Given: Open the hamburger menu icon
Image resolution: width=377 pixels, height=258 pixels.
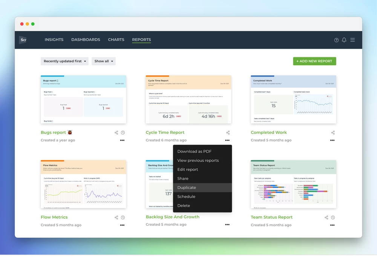Looking at the screenshot, I should click(x=352, y=40).
